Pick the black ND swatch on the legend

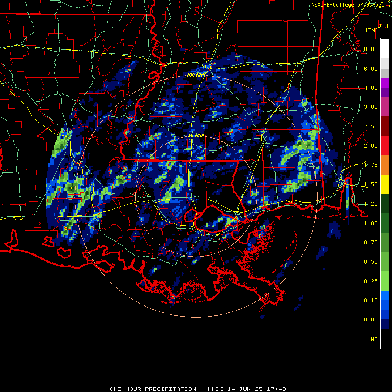click(x=385, y=339)
